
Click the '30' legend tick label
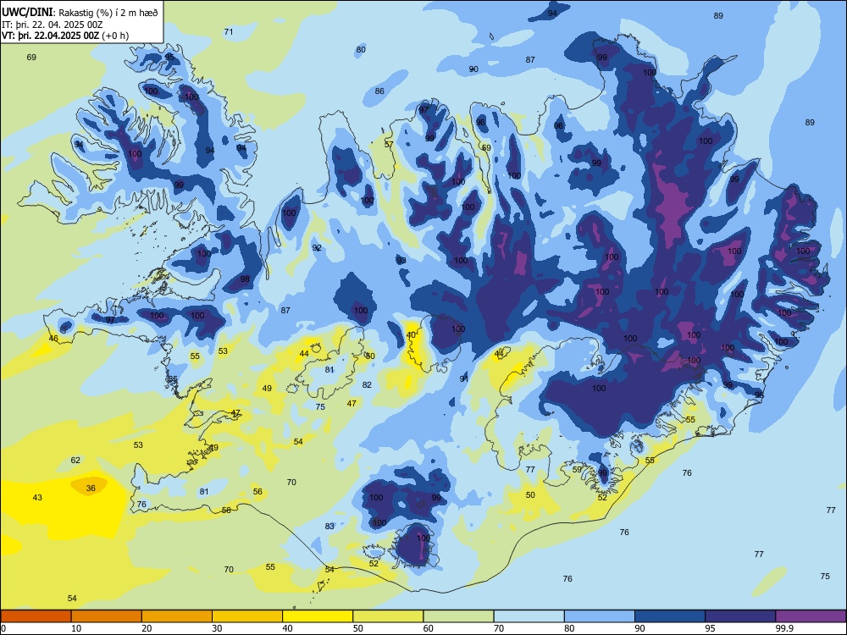pyautogui.click(x=217, y=628)
